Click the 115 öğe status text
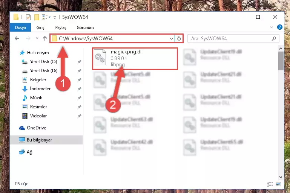The image size is (290, 193). (x=21, y=184)
